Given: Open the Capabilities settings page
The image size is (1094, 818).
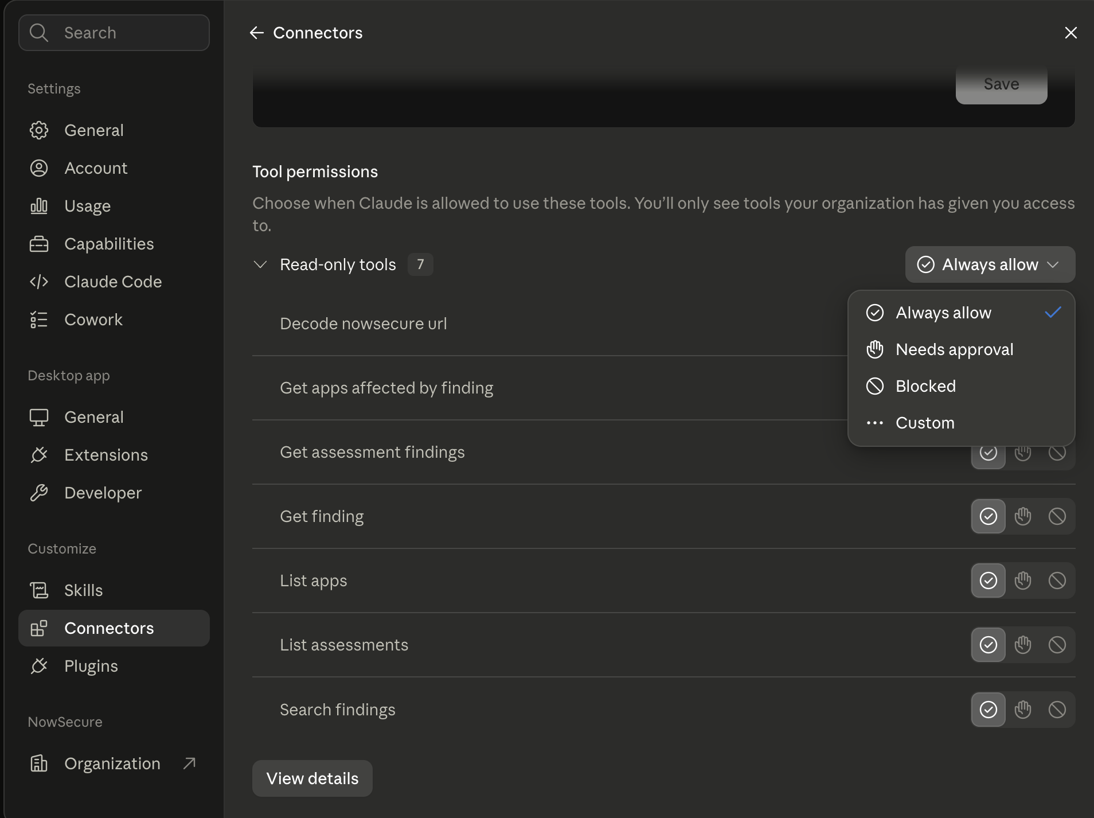Looking at the screenshot, I should (114, 244).
